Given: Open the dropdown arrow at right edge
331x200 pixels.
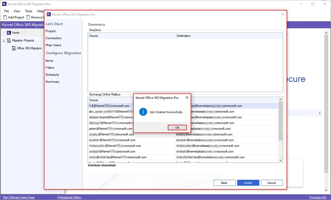Looking at the screenshot, I should (319, 113).
